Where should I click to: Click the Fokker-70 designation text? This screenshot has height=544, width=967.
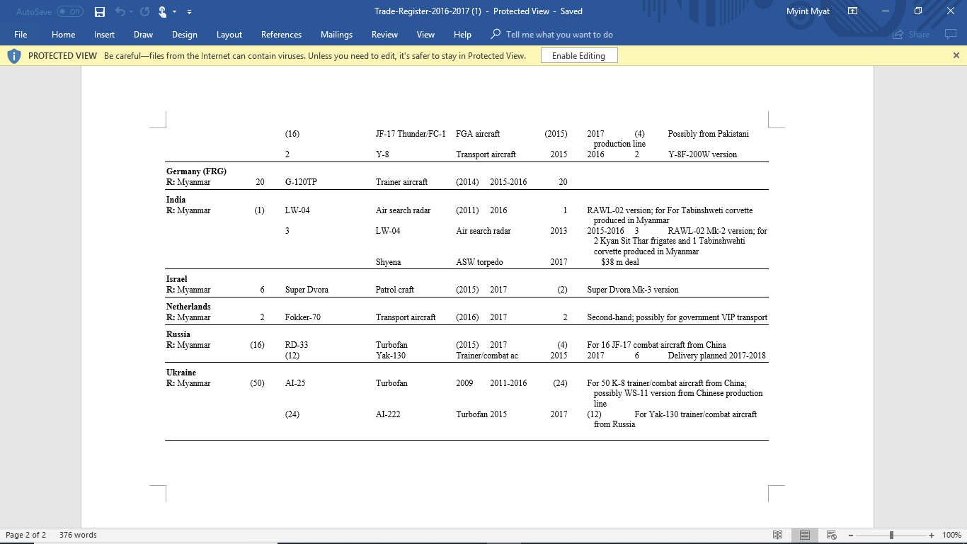click(x=303, y=317)
